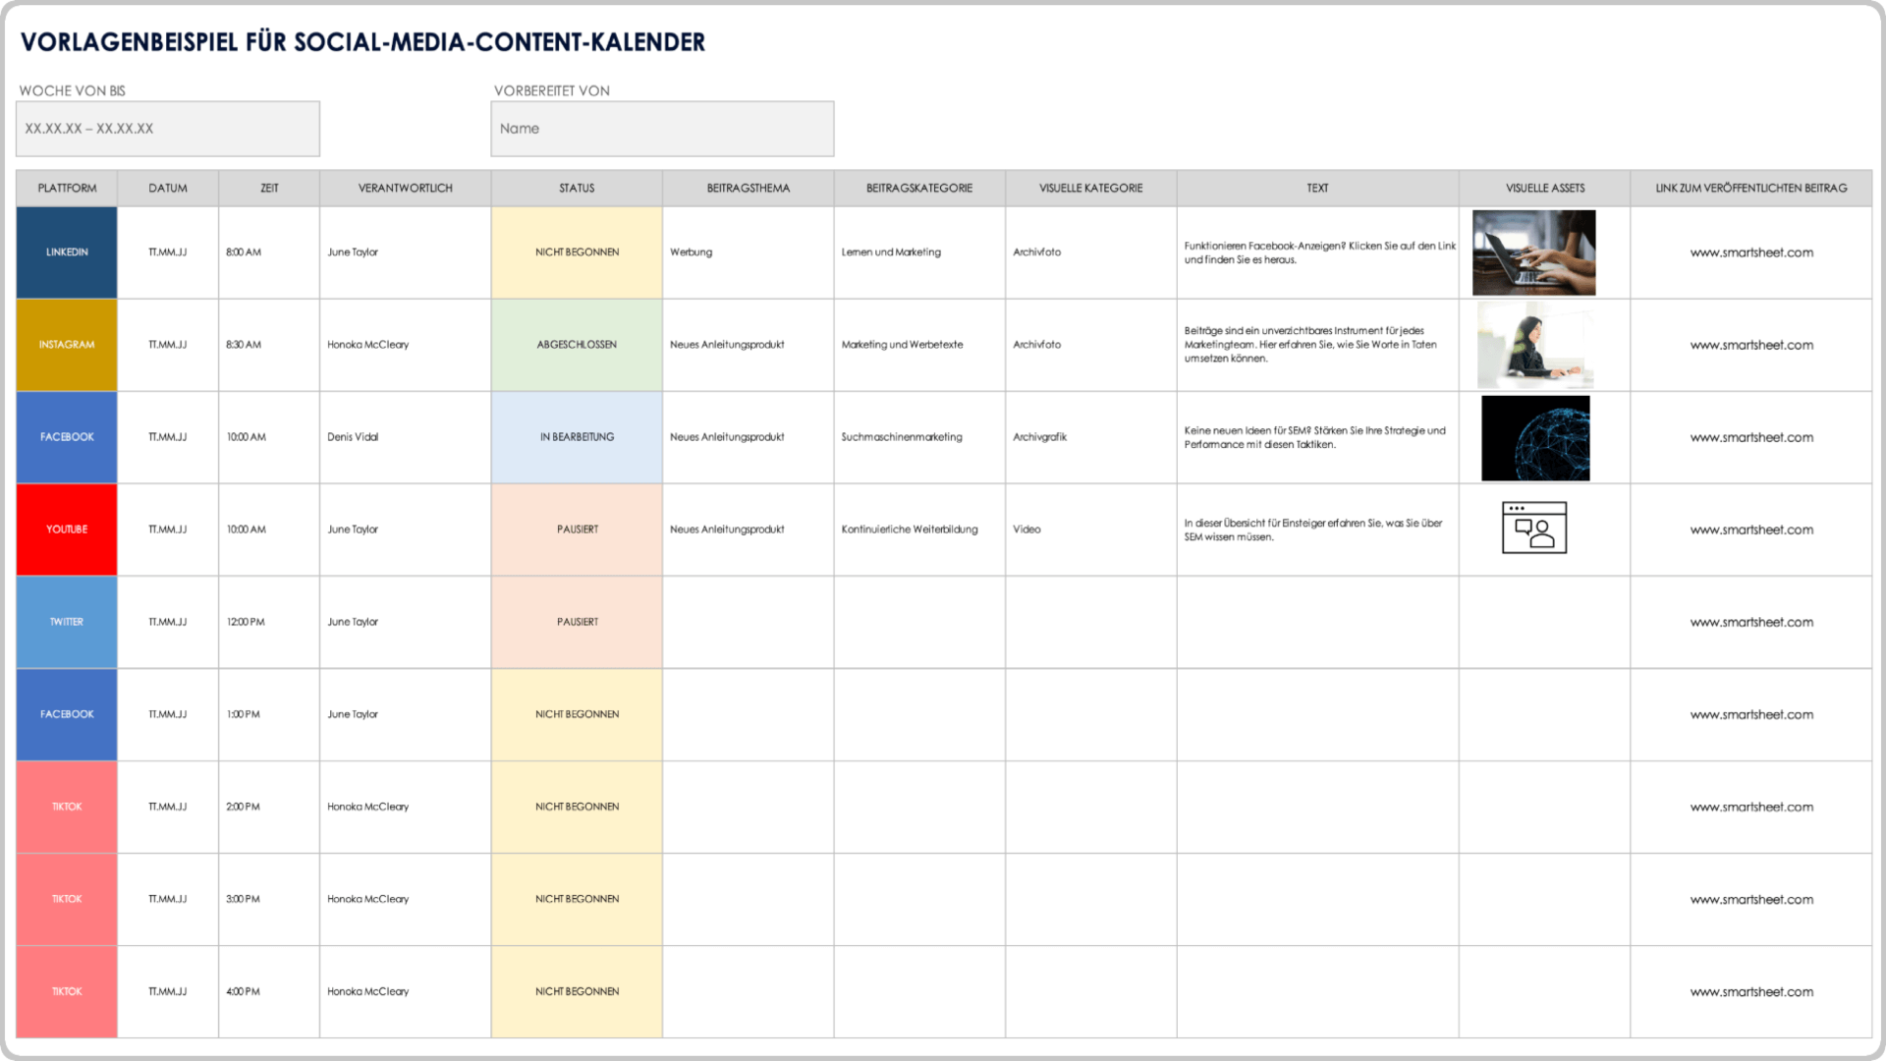This screenshot has height=1061, width=1886.
Task: Select the ZEIT column header
Action: click(x=269, y=188)
